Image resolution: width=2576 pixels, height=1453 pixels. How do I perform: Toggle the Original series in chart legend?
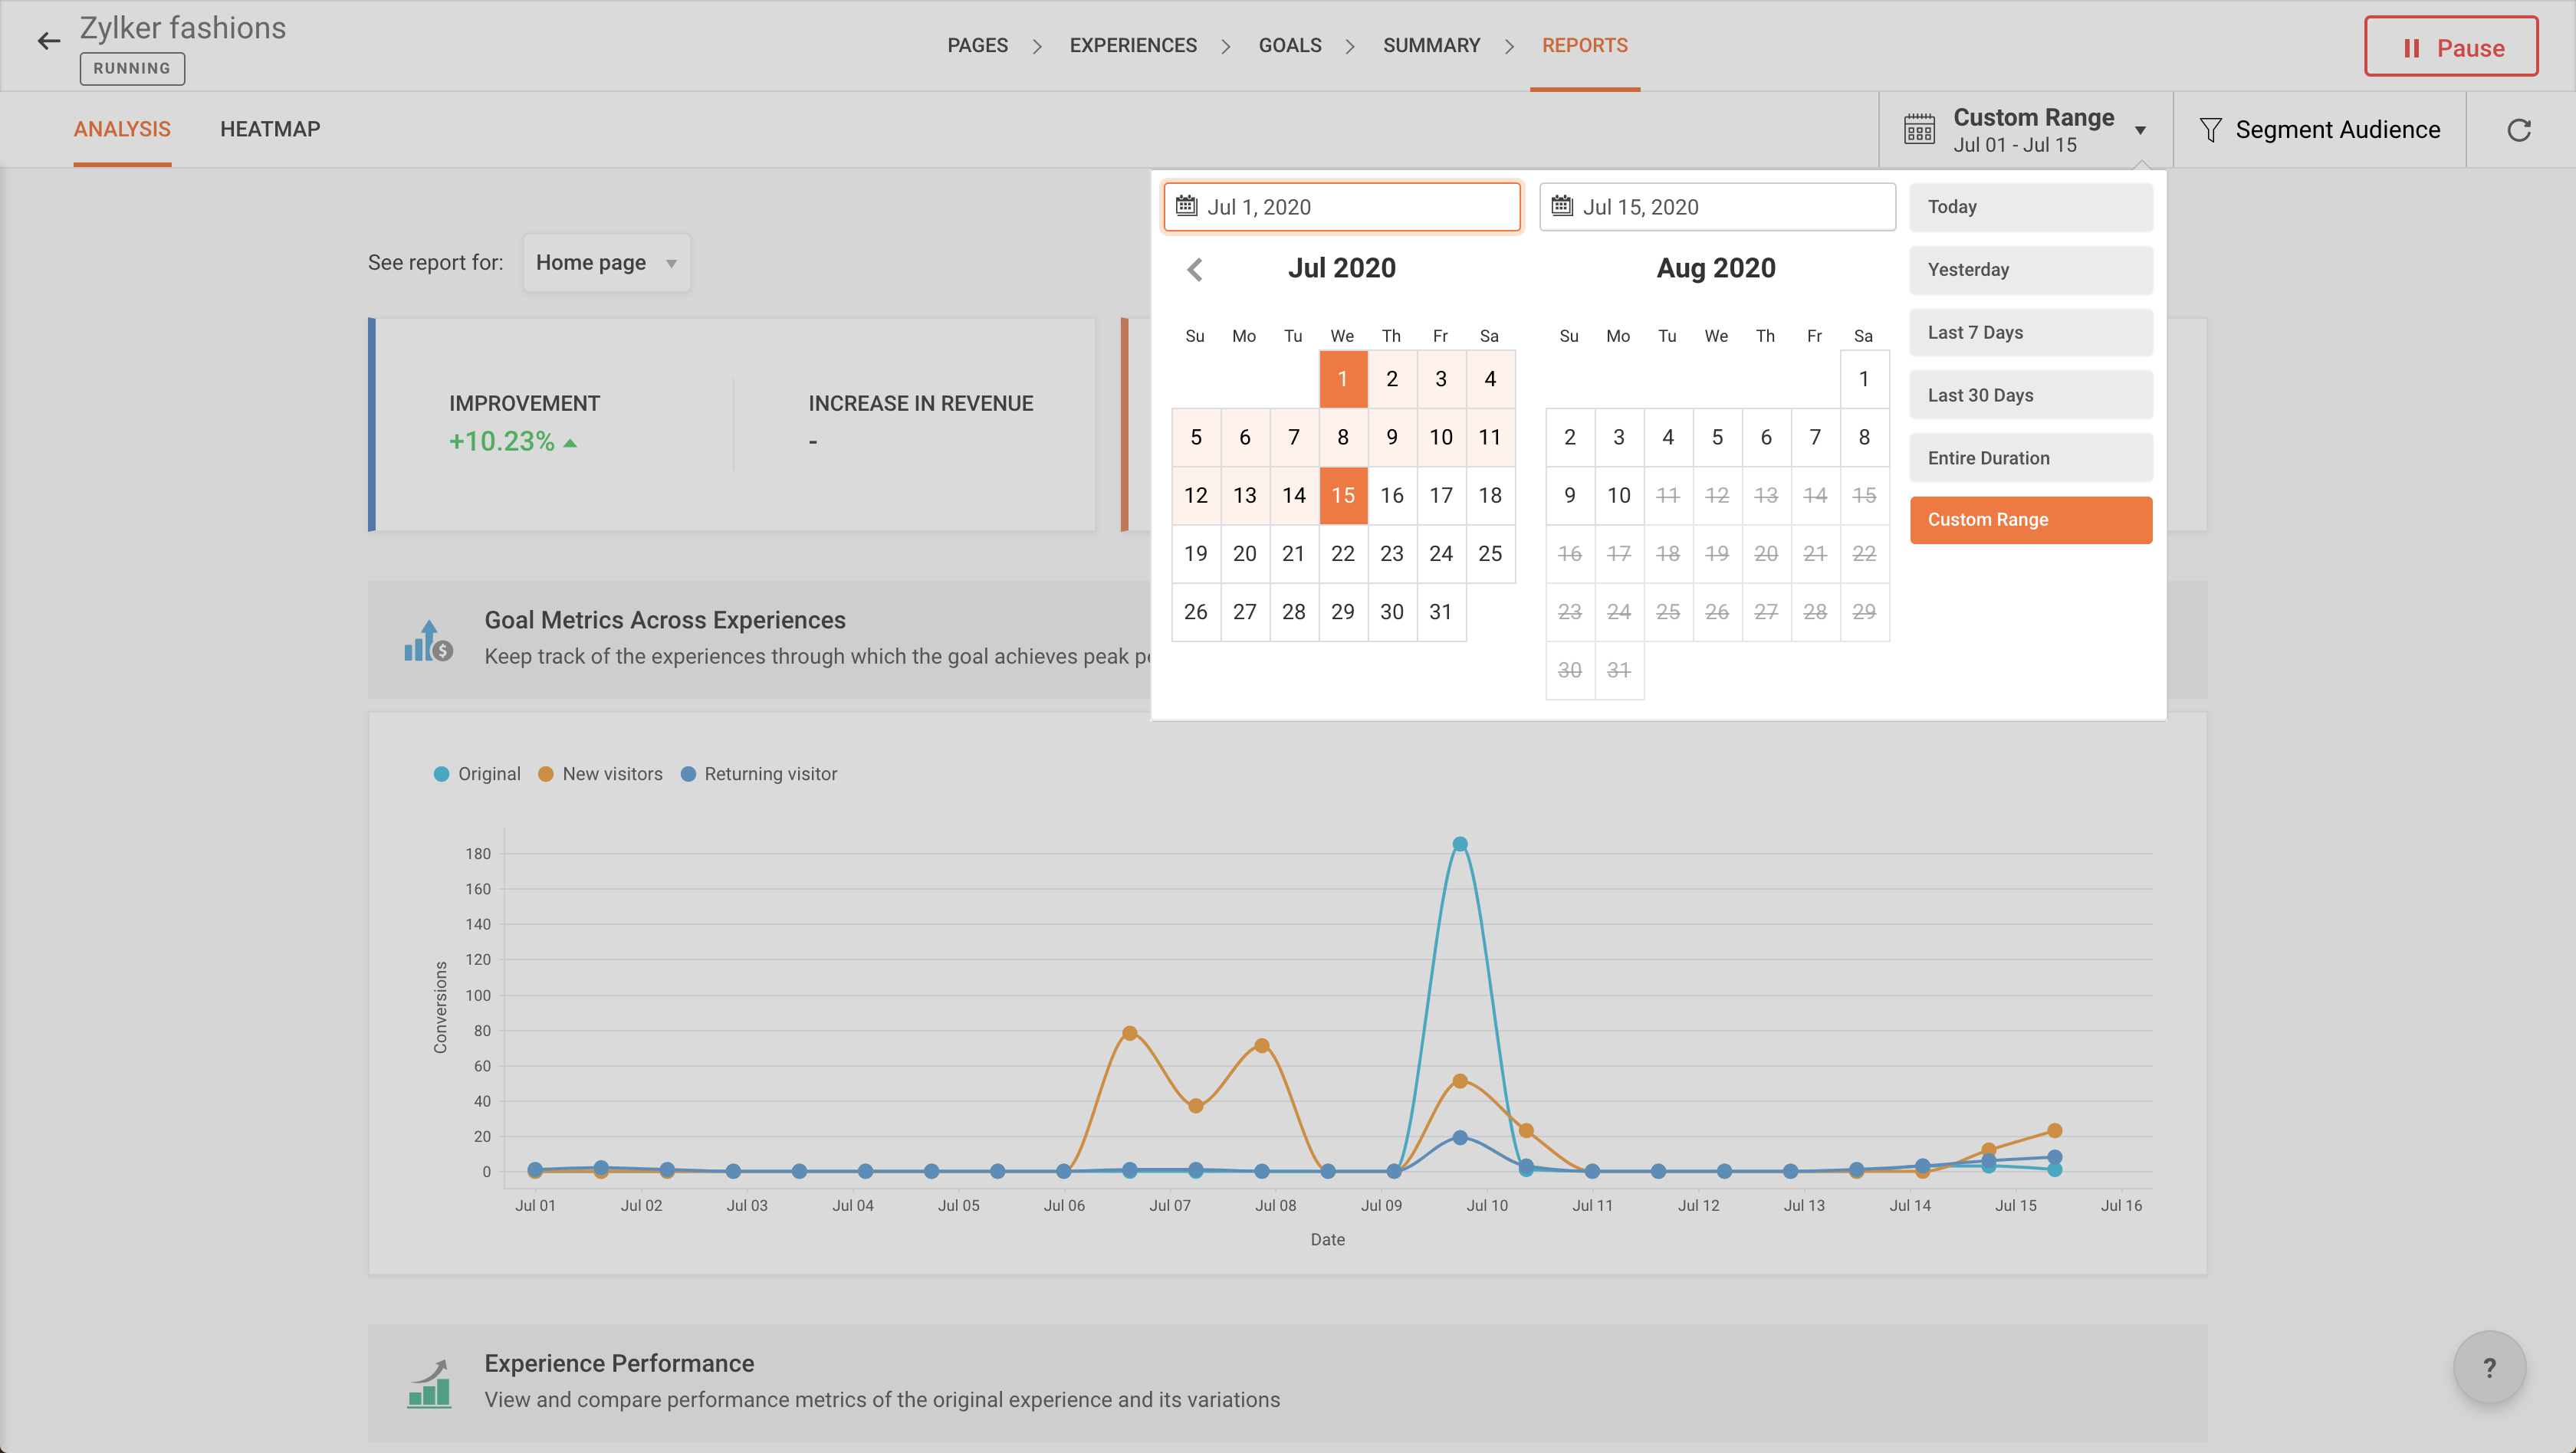tap(478, 773)
